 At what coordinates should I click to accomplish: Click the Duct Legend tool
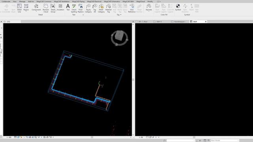(157, 8)
